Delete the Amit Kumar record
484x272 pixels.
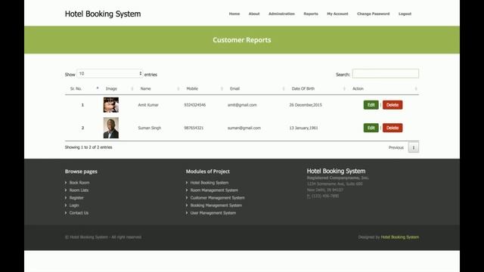pyautogui.click(x=392, y=105)
